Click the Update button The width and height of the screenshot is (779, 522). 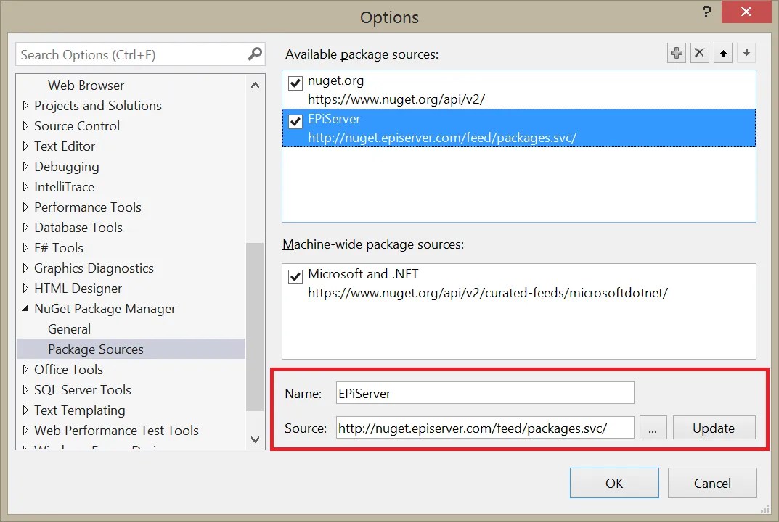714,428
